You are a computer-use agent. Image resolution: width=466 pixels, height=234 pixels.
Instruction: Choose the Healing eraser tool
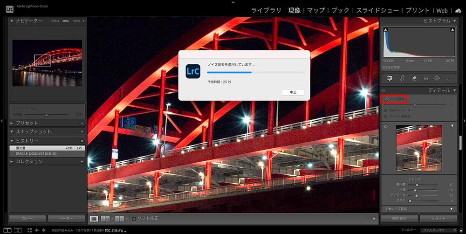[414, 78]
